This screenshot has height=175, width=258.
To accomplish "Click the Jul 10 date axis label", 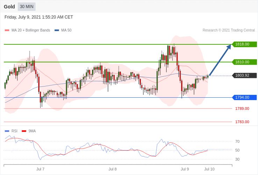I will [x=209, y=169].
